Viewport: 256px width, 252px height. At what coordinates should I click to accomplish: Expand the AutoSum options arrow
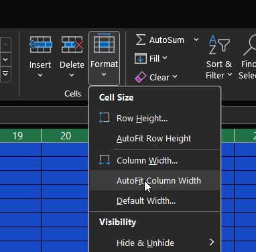[196, 40]
